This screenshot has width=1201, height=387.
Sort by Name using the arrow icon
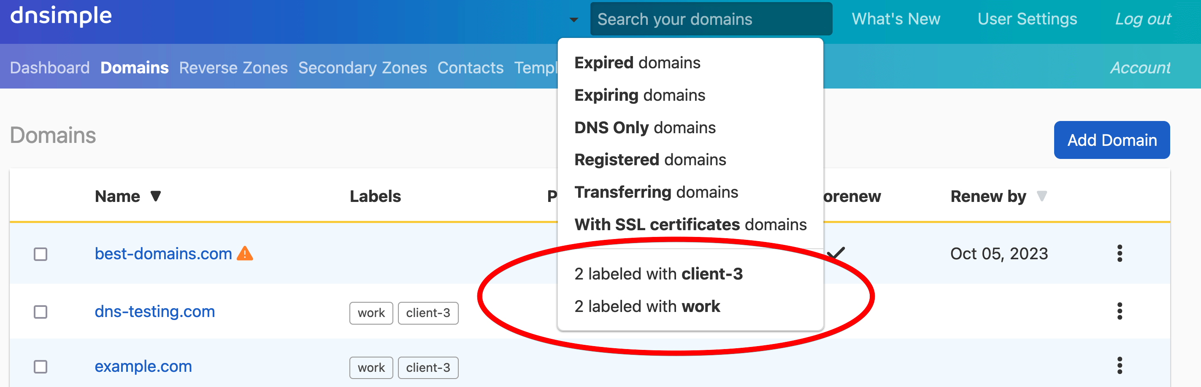click(x=156, y=196)
